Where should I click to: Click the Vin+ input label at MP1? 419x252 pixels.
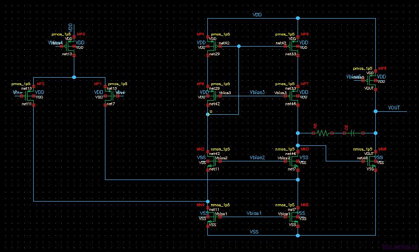point(121,92)
